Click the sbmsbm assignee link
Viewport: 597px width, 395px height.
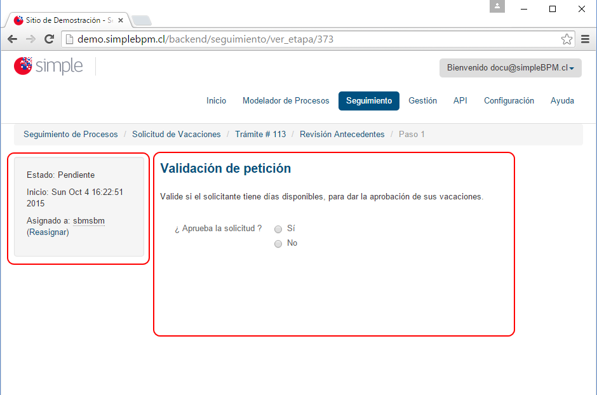pyautogui.click(x=88, y=220)
